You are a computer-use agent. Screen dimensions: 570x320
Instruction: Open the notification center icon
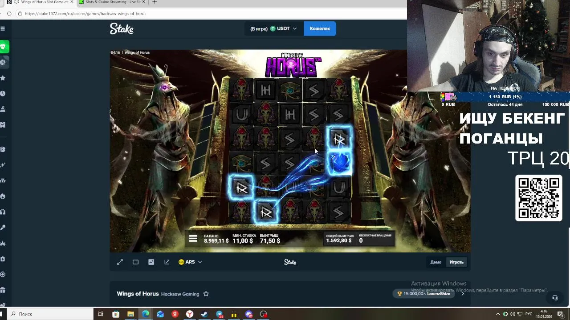561,314
